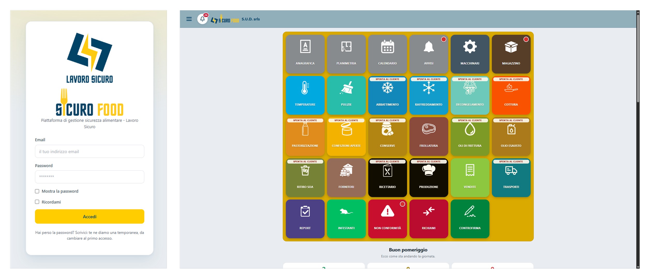Open the Anagrafica tile
The width and height of the screenshot is (650, 279).
click(305, 54)
